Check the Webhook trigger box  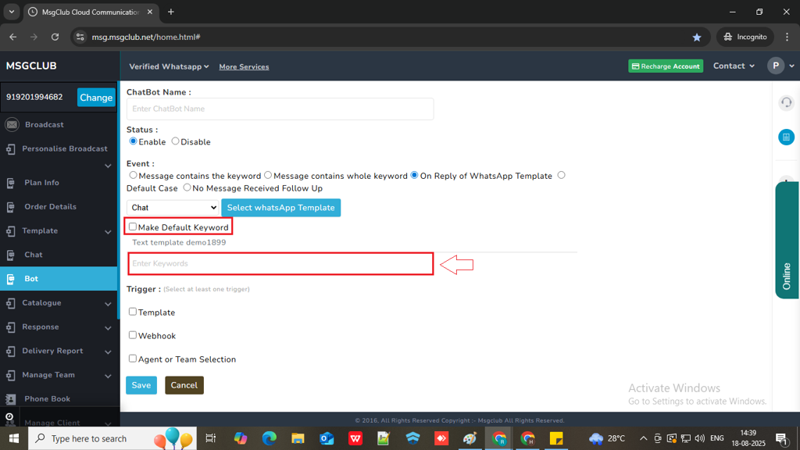[133, 334]
